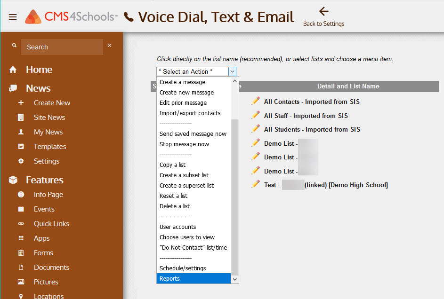This screenshot has width=444, height=299.
Task: Click the Quick Links chain icon
Action: 21,223
